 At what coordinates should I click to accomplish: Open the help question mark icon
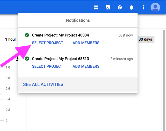[x=120, y=7]
